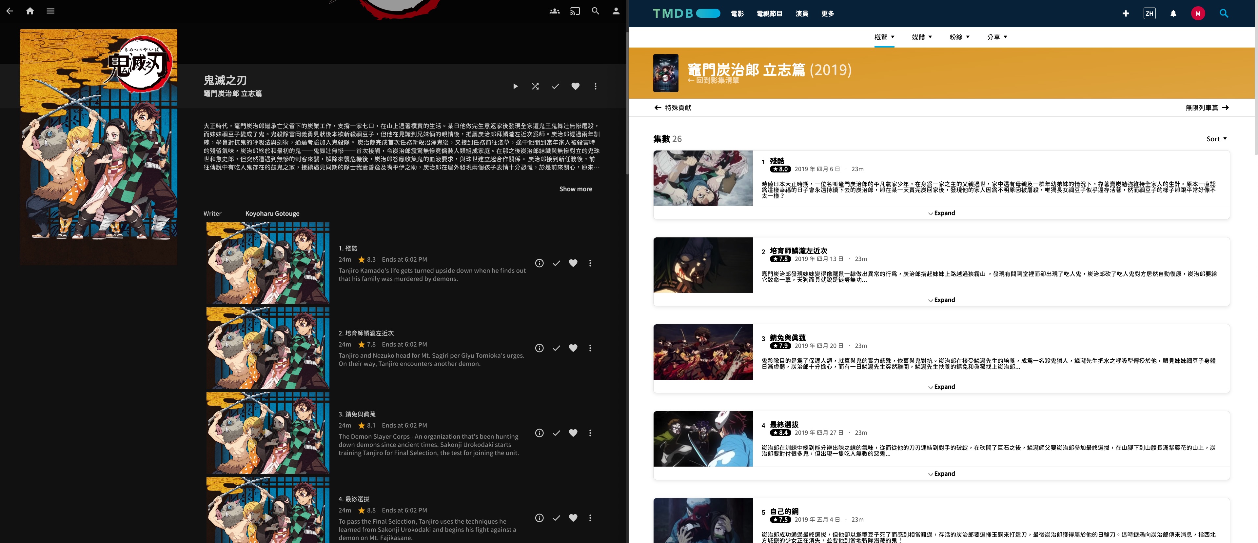Open the TMDB notifications bell
The height and width of the screenshot is (543, 1258).
(1173, 14)
